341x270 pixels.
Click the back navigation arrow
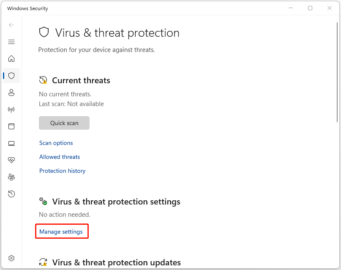11,25
